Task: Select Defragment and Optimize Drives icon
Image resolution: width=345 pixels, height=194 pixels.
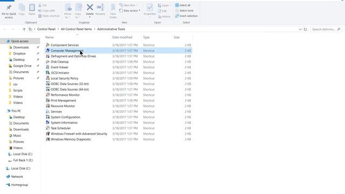Action: [x=48, y=56]
